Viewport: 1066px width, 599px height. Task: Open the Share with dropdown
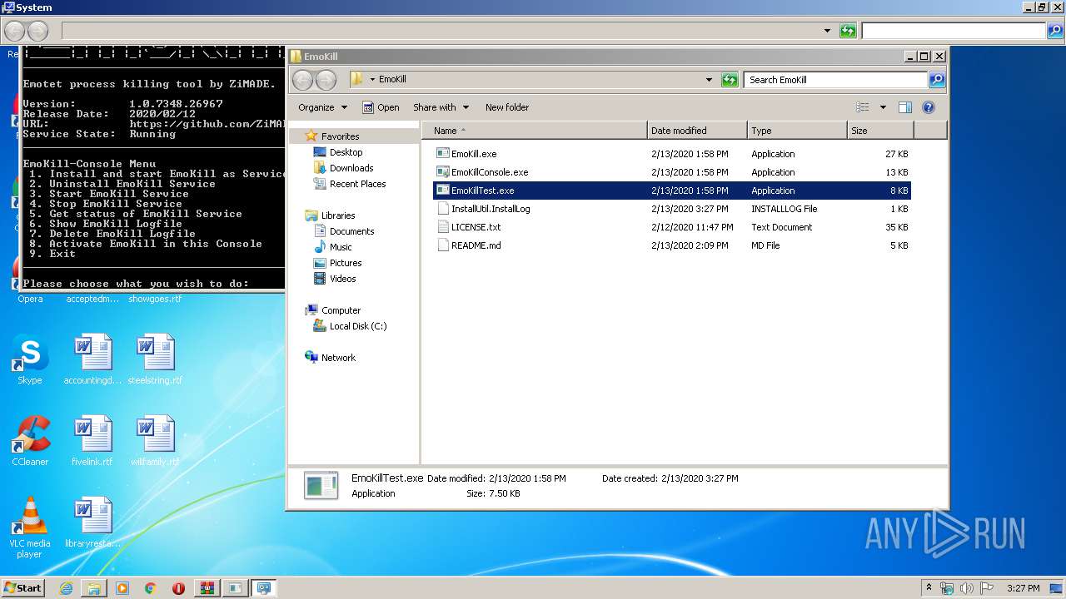(x=441, y=107)
